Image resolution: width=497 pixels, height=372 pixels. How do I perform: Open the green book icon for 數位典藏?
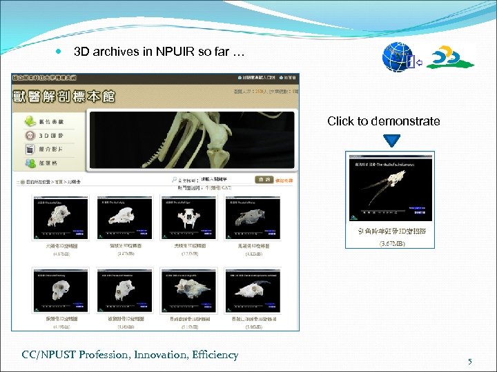(x=30, y=121)
